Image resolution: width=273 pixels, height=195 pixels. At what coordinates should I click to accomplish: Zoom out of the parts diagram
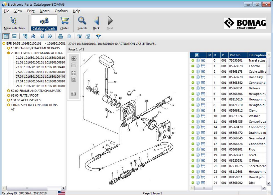(74, 65)
